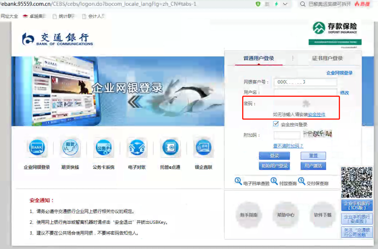378x249 pixels.
Task: Click the 电子对账 reconciliation icon
Action: pyautogui.click(x=137, y=148)
